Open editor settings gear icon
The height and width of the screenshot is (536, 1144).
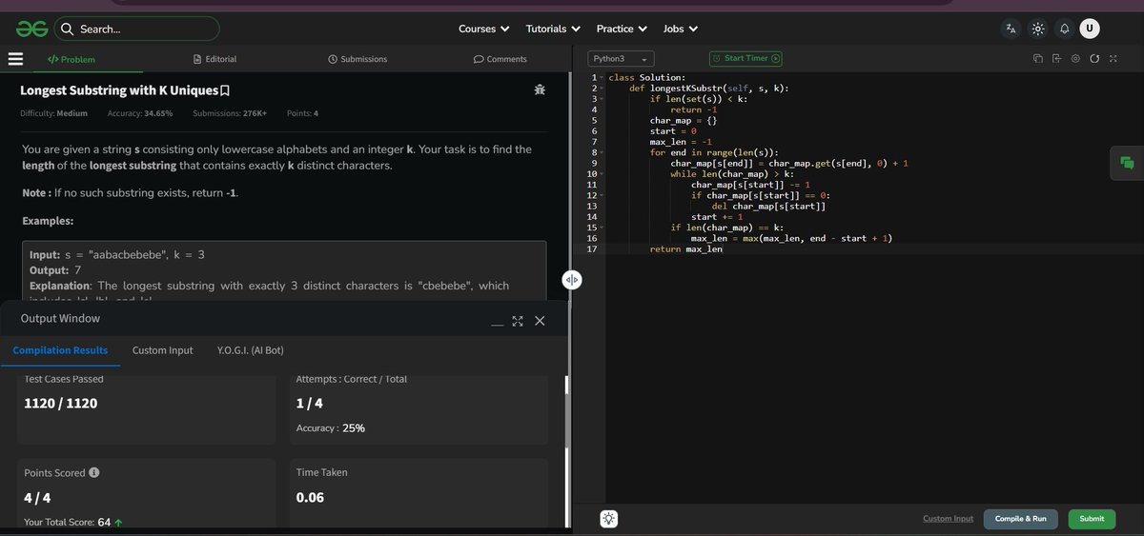coord(1075,59)
